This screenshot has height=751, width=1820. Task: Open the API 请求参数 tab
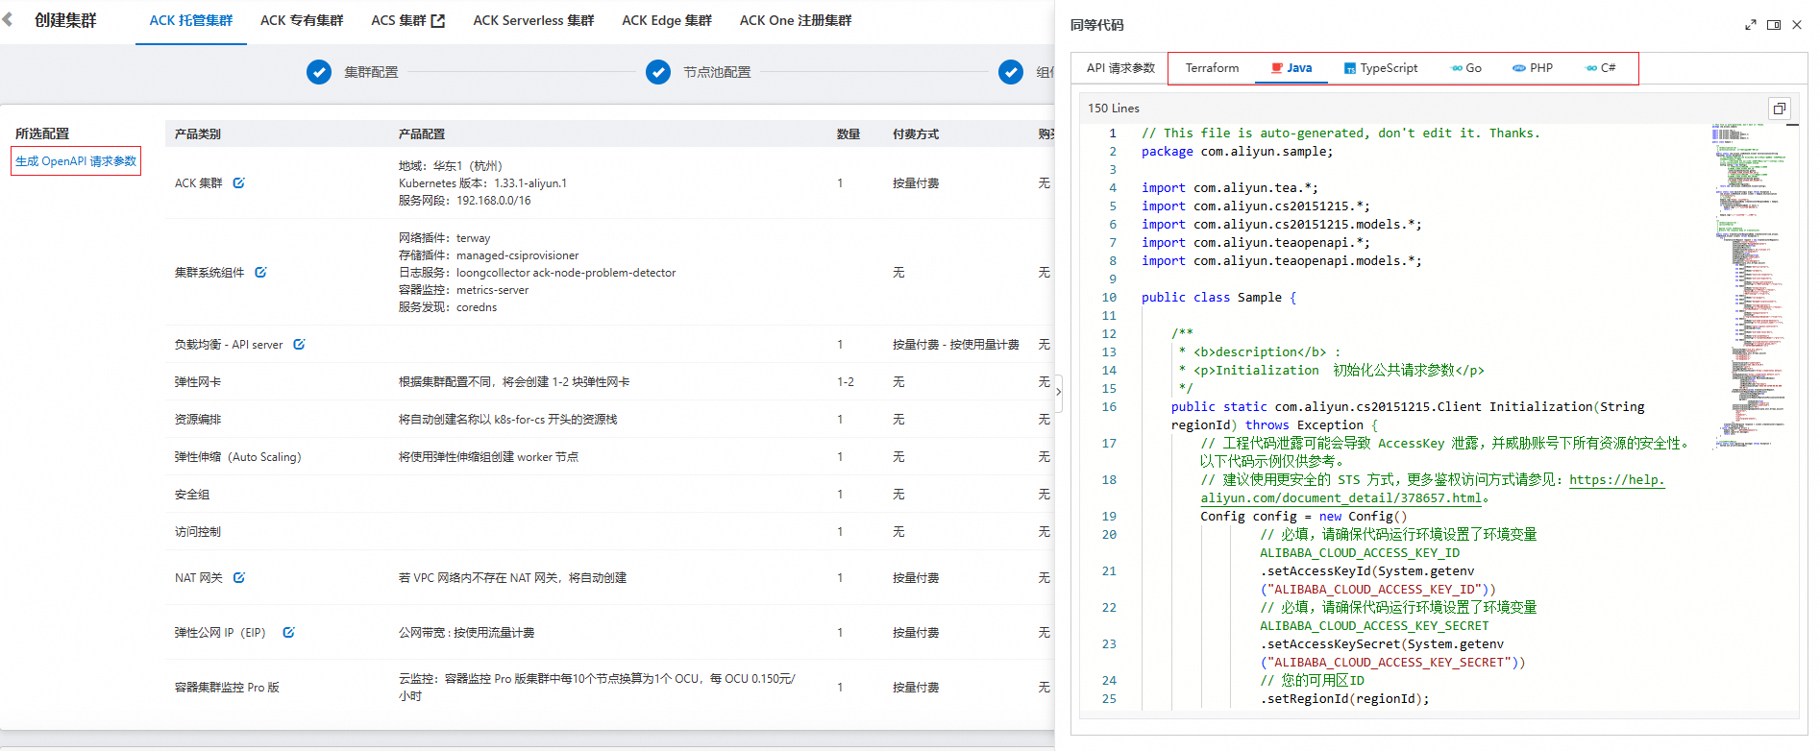tap(1120, 68)
